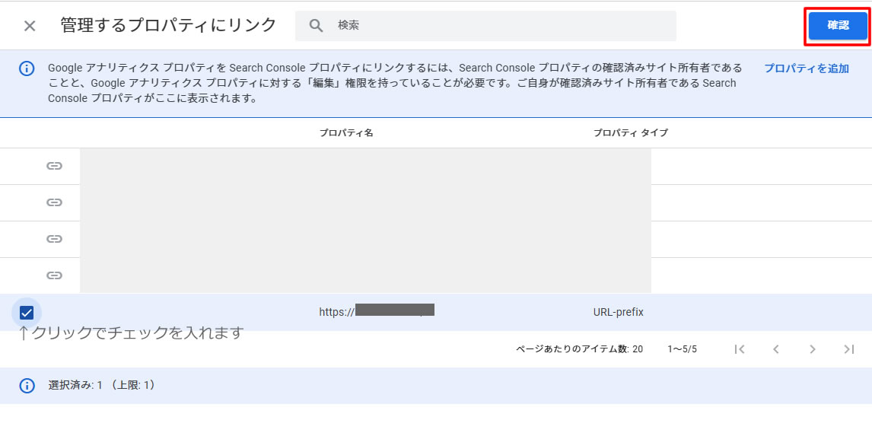Click the 選択済み: 1 (上限: 1) status text

pos(101,385)
